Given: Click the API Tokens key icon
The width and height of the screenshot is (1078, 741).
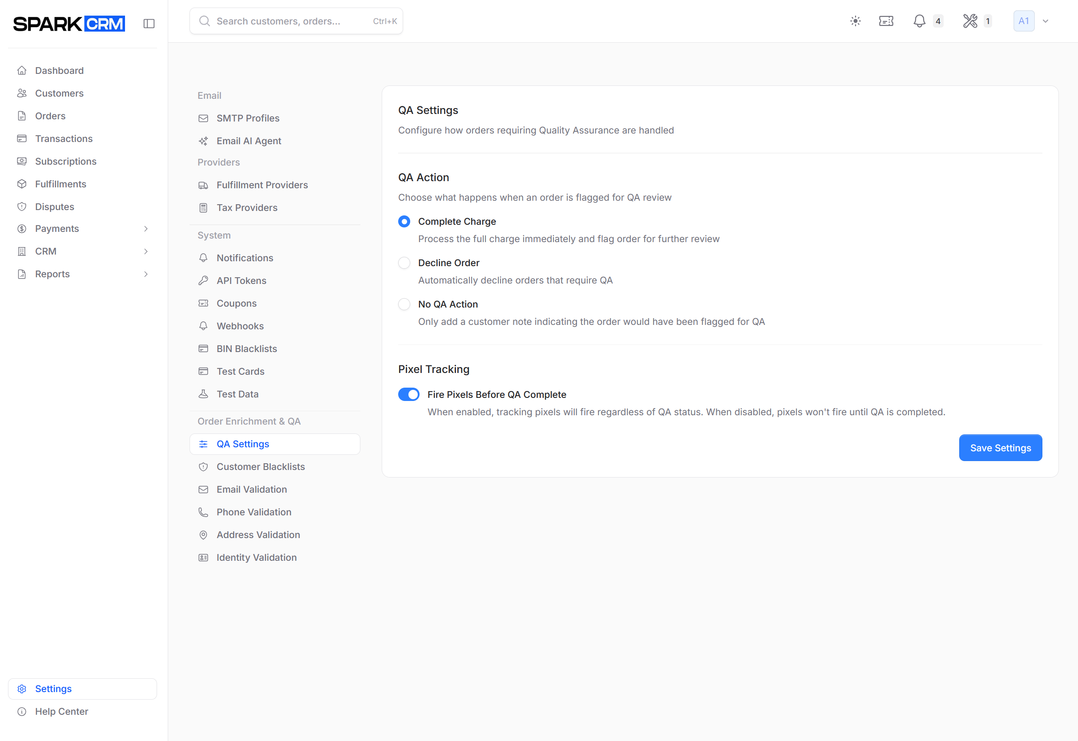Looking at the screenshot, I should [x=203, y=280].
